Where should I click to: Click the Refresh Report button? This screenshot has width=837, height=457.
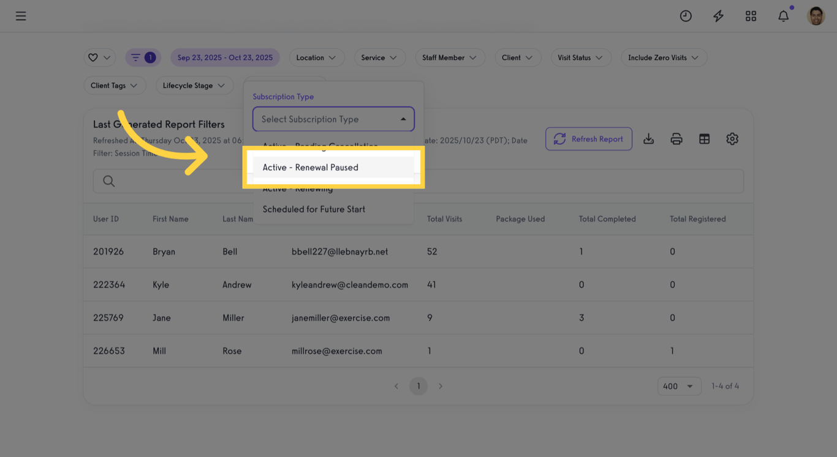tap(588, 139)
